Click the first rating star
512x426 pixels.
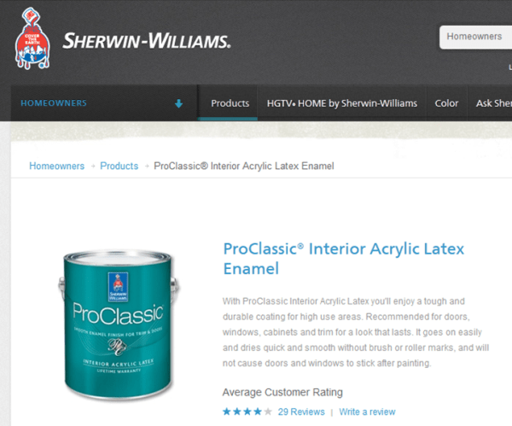coord(227,411)
